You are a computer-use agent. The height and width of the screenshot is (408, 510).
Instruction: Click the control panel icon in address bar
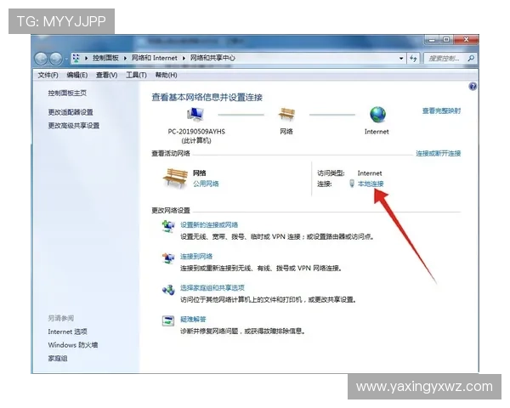[x=76, y=59]
